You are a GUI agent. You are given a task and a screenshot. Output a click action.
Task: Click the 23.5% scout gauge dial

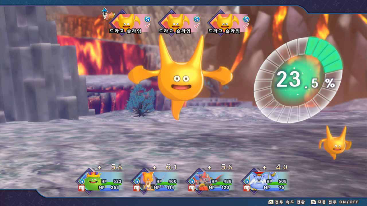pyautogui.click(x=298, y=80)
